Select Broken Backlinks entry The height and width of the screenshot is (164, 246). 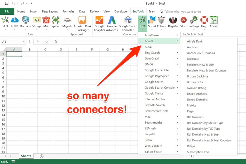point(198,76)
